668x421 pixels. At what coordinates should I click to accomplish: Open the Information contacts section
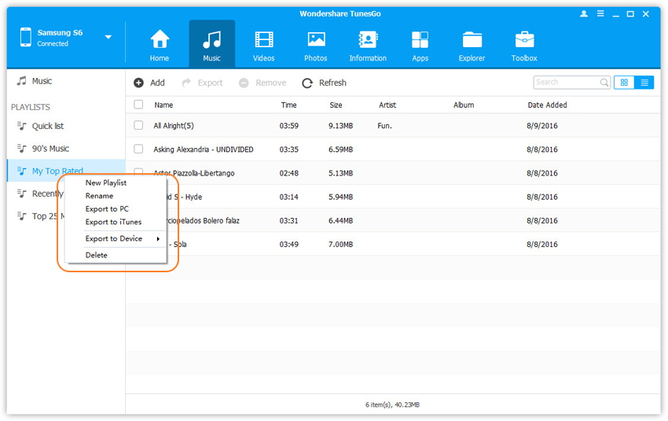(x=368, y=44)
